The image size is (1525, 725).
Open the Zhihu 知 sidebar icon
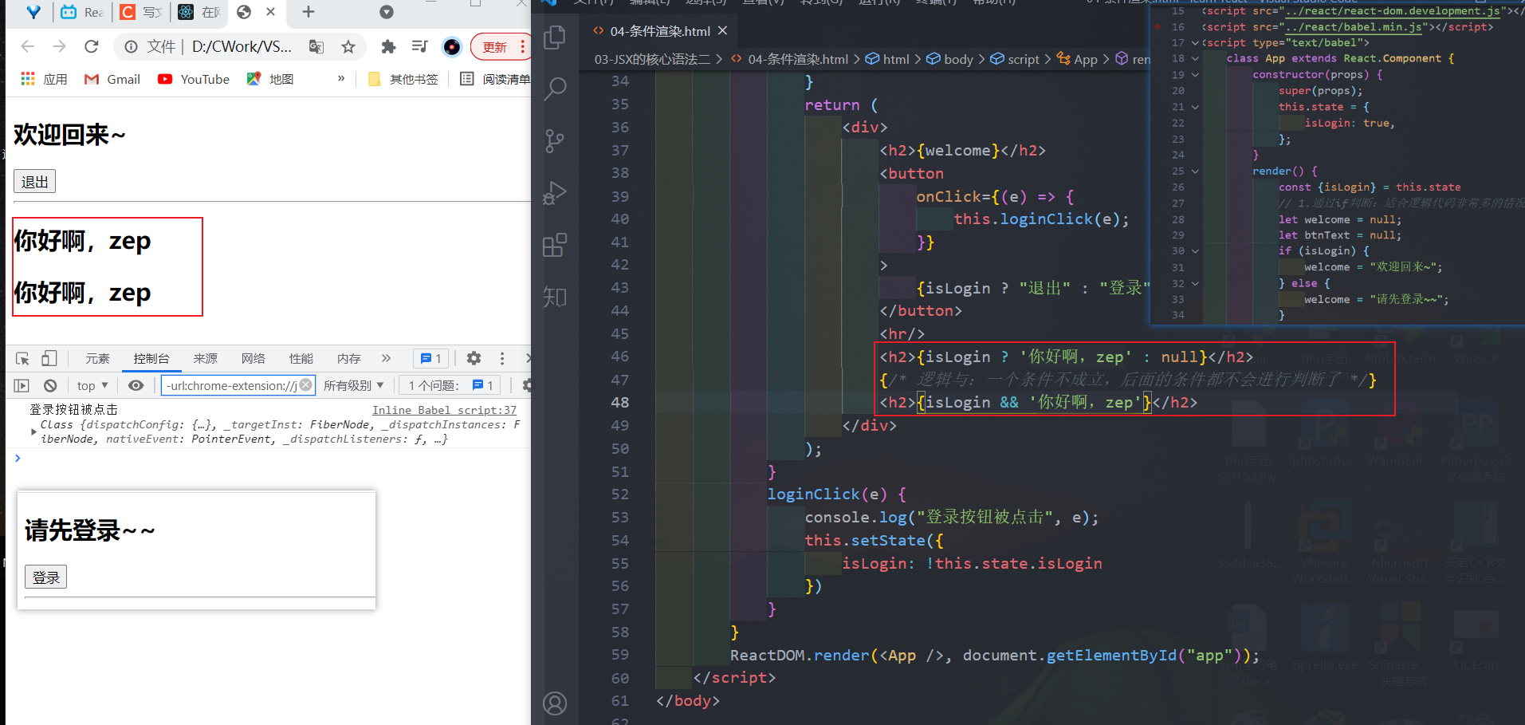click(x=555, y=297)
